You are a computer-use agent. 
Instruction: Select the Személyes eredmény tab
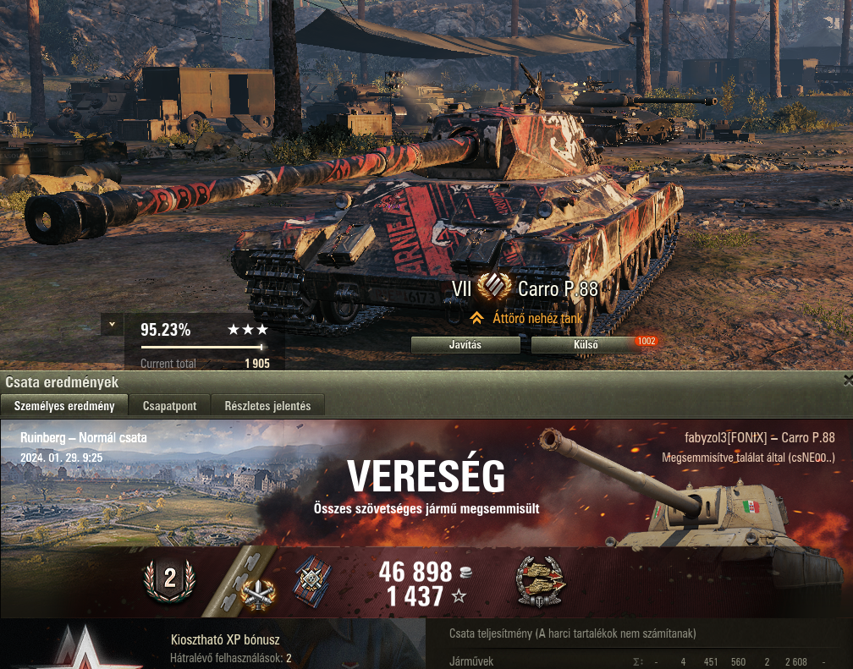[x=64, y=406]
